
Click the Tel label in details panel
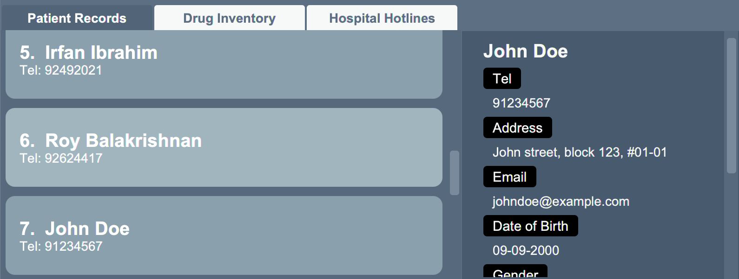502,78
